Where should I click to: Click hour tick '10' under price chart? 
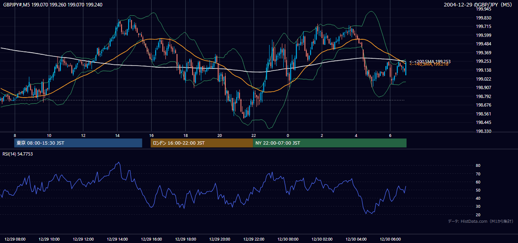tap(49, 135)
